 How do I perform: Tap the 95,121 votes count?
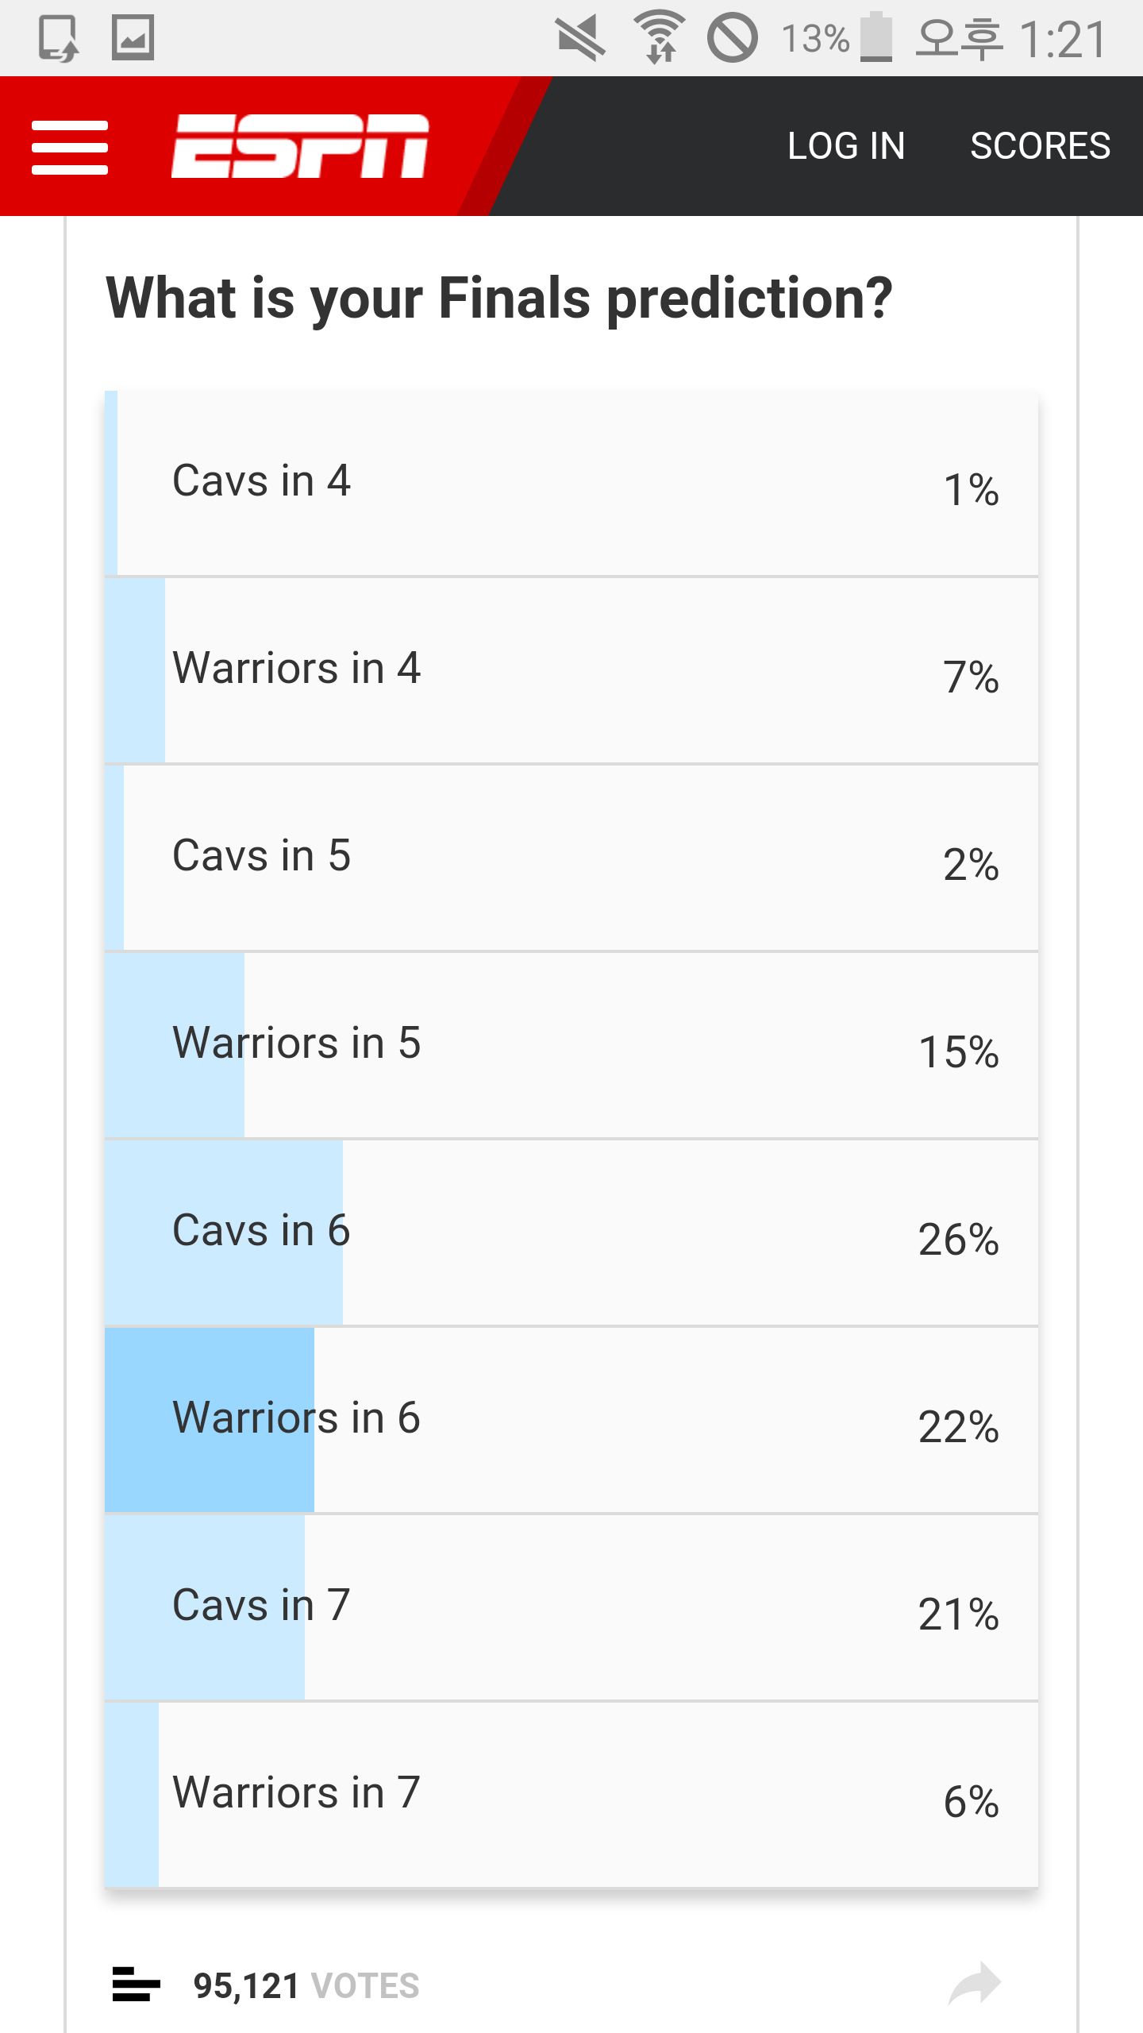pos(306,1985)
